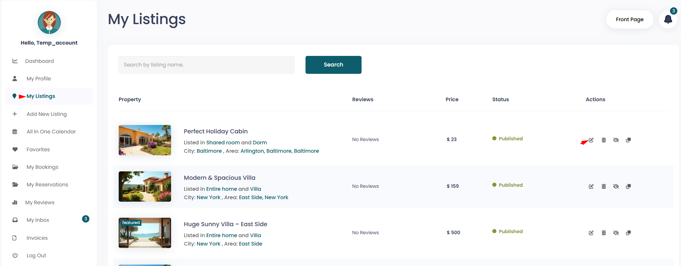Go to All In One Calendar
The height and width of the screenshot is (266, 681).
(x=51, y=132)
